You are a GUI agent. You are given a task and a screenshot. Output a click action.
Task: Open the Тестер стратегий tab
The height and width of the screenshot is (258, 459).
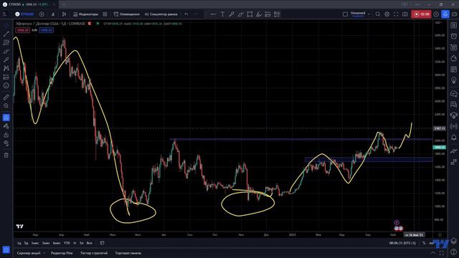pos(94,253)
